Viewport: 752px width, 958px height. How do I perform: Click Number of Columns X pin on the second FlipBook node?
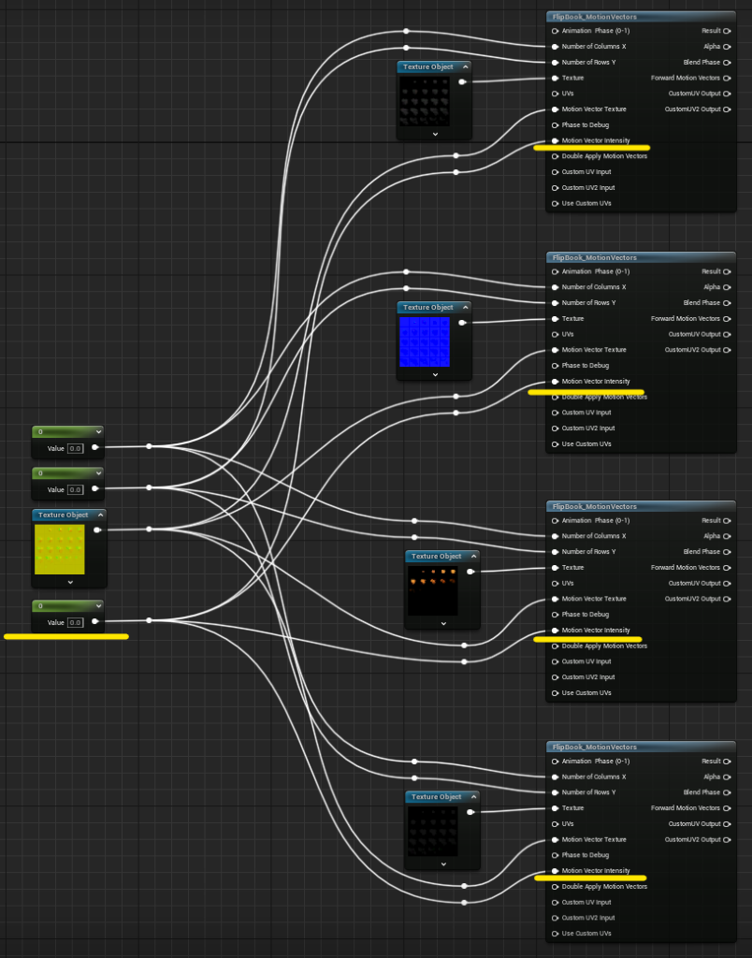556,287
